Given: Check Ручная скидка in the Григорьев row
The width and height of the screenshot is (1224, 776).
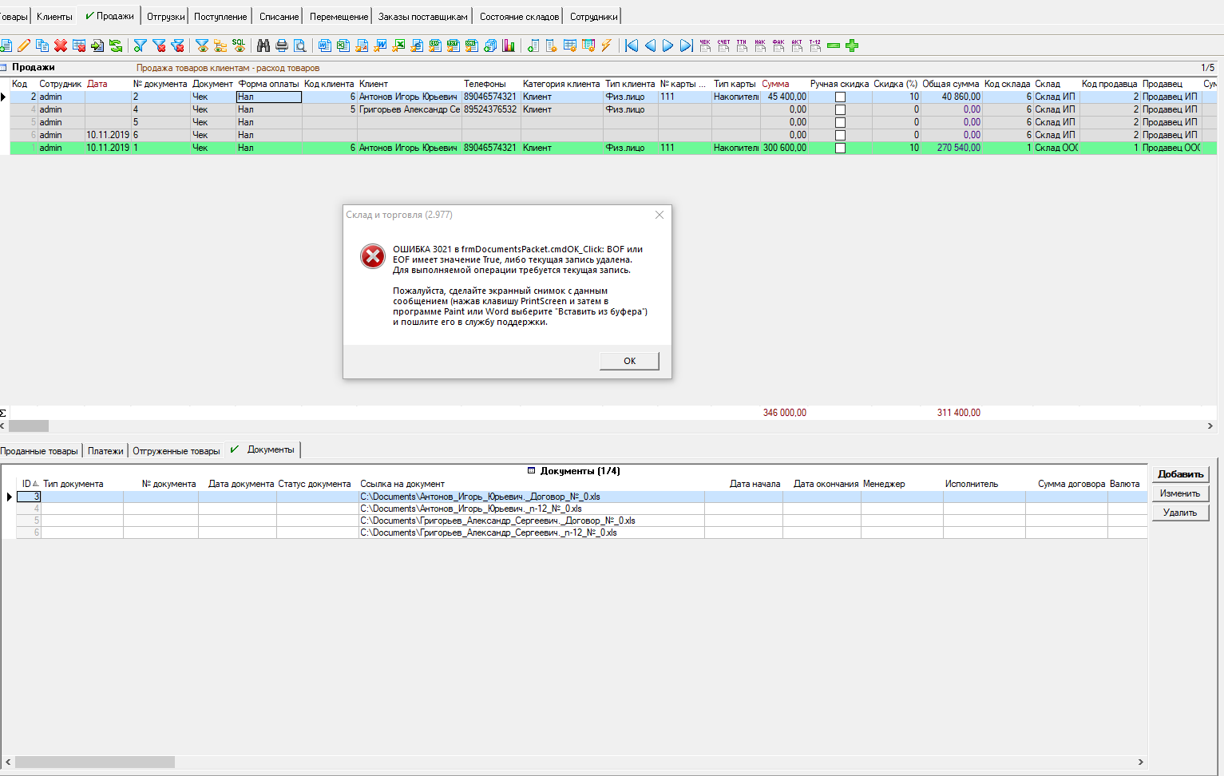Looking at the screenshot, I should point(840,109).
